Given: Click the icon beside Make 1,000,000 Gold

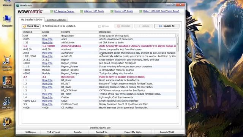Looking at the screenshot, I should click(141, 11).
